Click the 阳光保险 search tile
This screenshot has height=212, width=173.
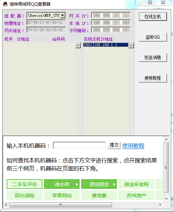tap(24, 195)
